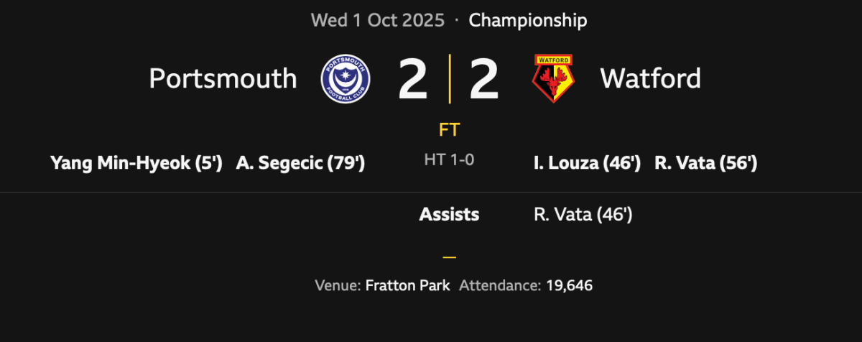
Task: Select goalscorer R. Vata (56')
Action: point(705,163)
